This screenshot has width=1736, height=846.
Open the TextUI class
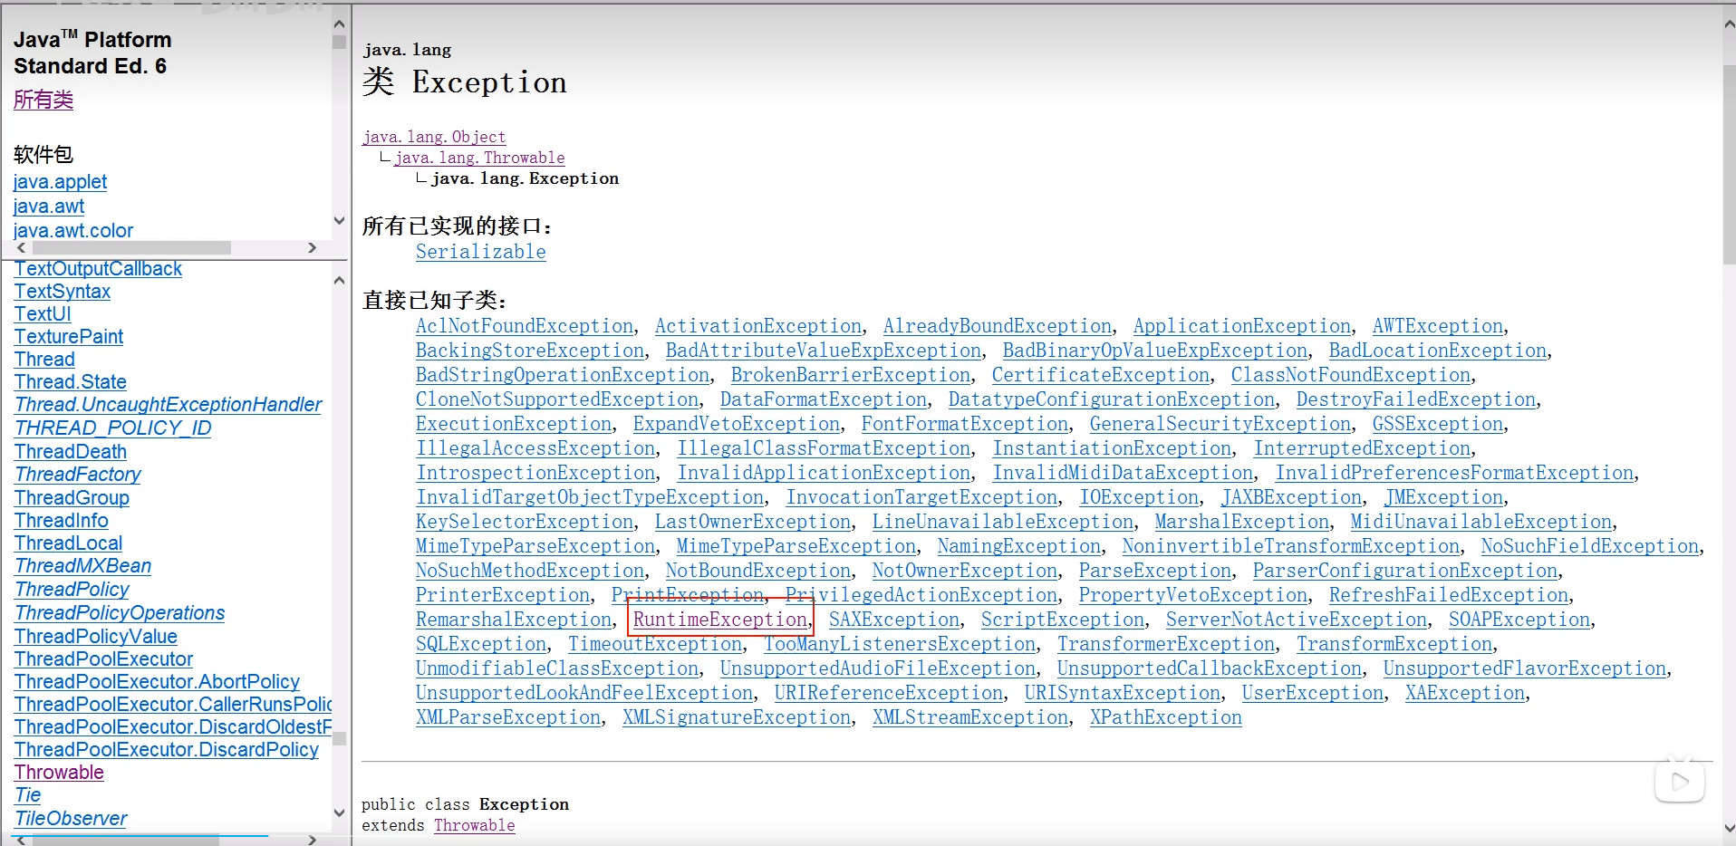(43, 314)
